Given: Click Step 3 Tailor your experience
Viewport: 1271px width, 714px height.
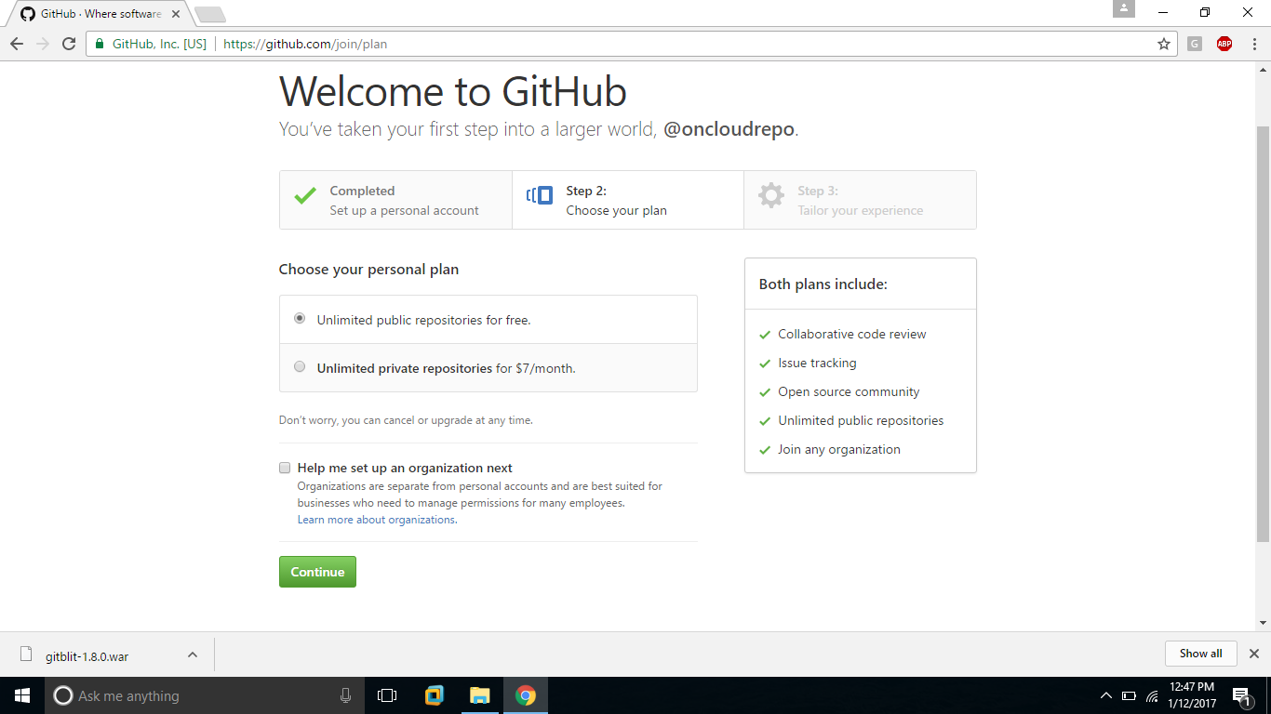Looking at the screenshot, I should pos(860,200).
